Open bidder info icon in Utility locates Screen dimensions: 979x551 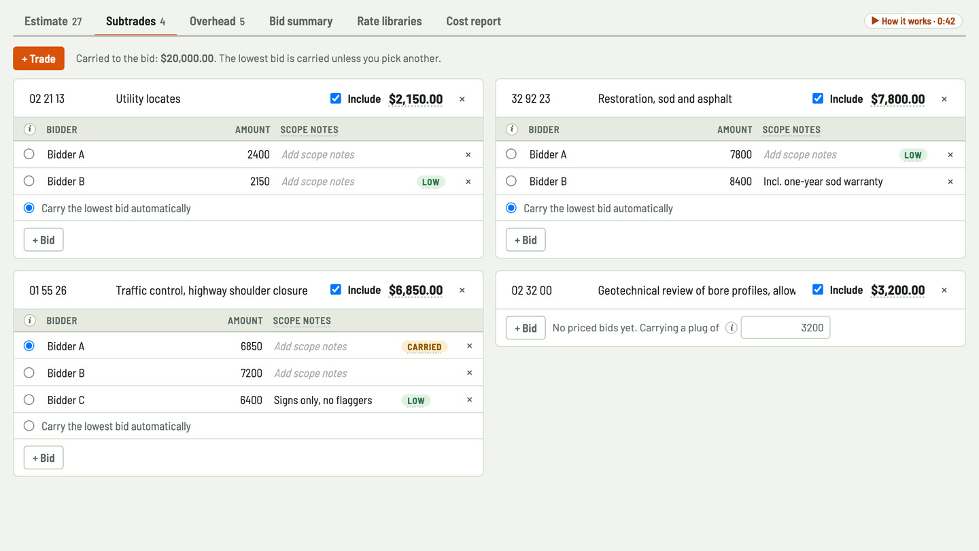point(29,129)
